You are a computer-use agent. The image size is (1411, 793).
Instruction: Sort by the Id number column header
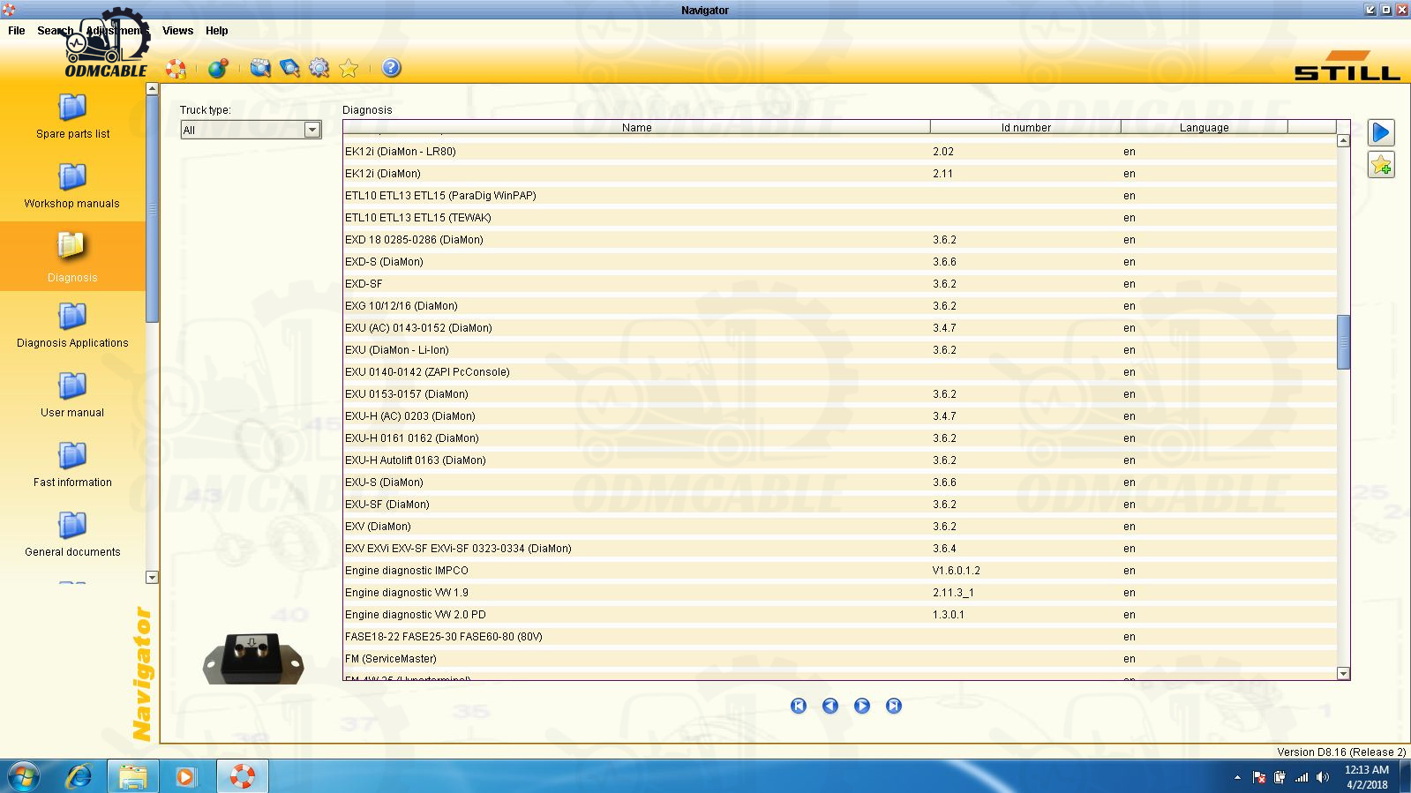click(x=1025, y=127)
